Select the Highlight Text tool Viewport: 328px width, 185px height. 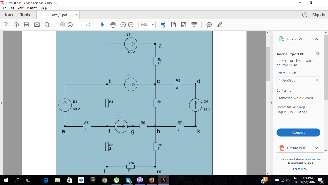pyautogui.click(x=219, y=24)
